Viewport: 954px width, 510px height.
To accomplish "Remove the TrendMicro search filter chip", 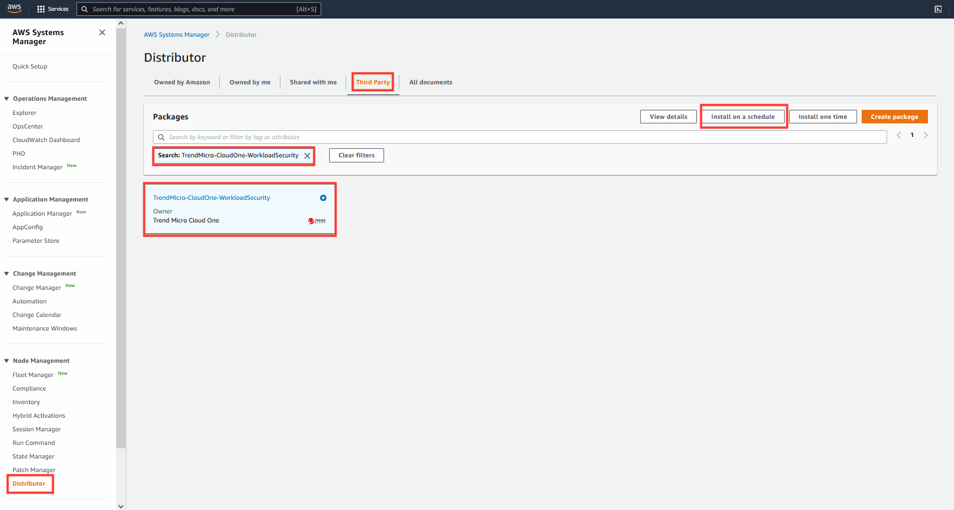I will click(x=307, y=156).
